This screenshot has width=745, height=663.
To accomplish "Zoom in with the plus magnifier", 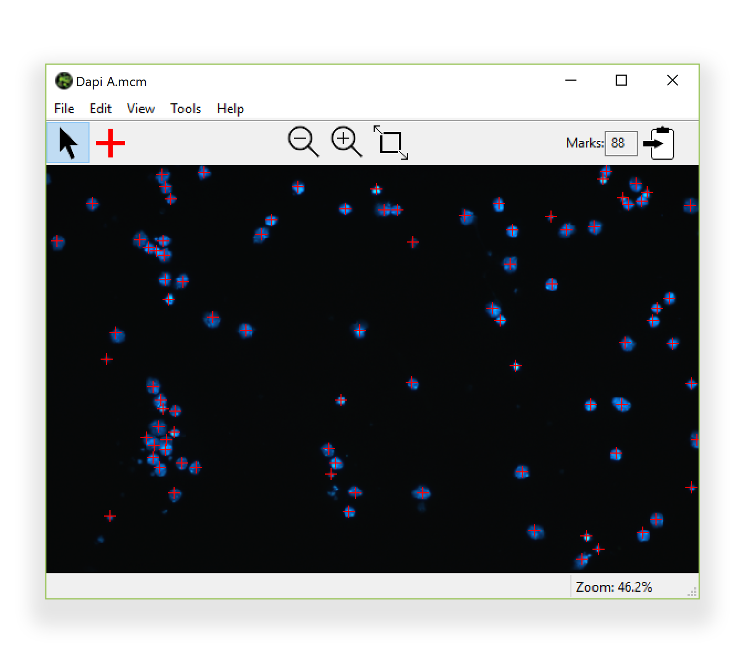I will coord(347,142).
